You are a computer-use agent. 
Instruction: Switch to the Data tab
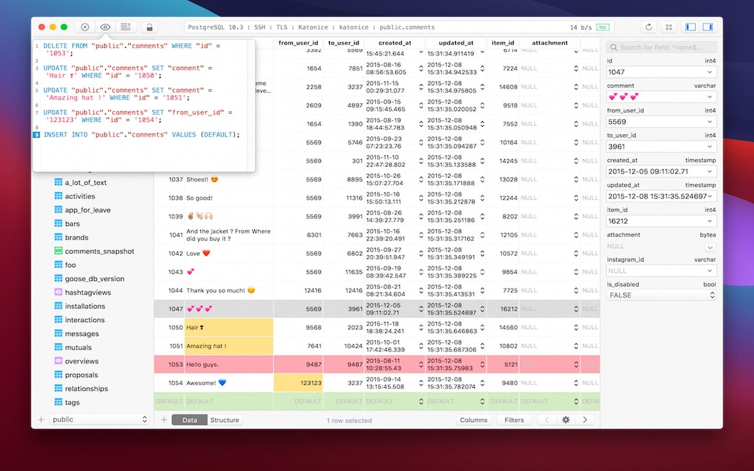point(190,420)
